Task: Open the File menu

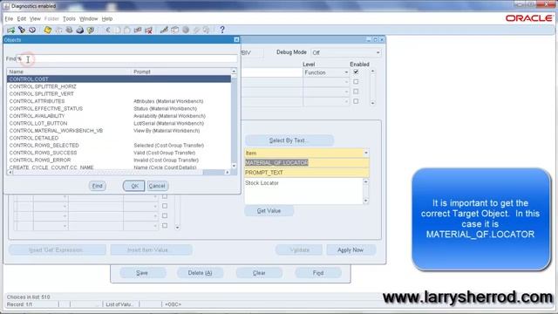Action: (9, 19)
